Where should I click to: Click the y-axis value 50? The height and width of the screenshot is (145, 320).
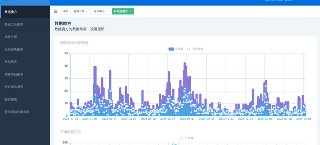[66, 54]
